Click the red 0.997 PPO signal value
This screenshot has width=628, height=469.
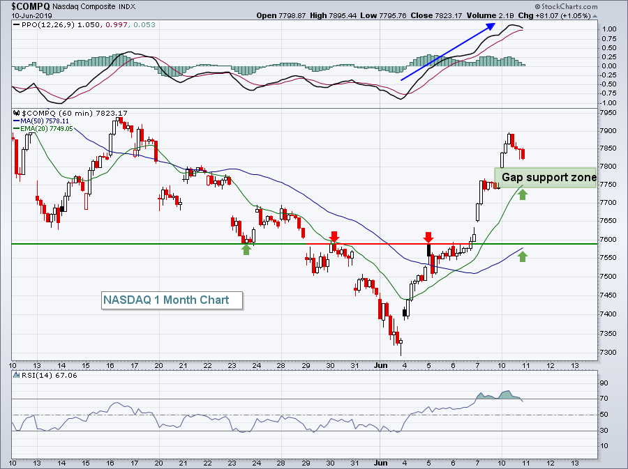click(117, 25)
